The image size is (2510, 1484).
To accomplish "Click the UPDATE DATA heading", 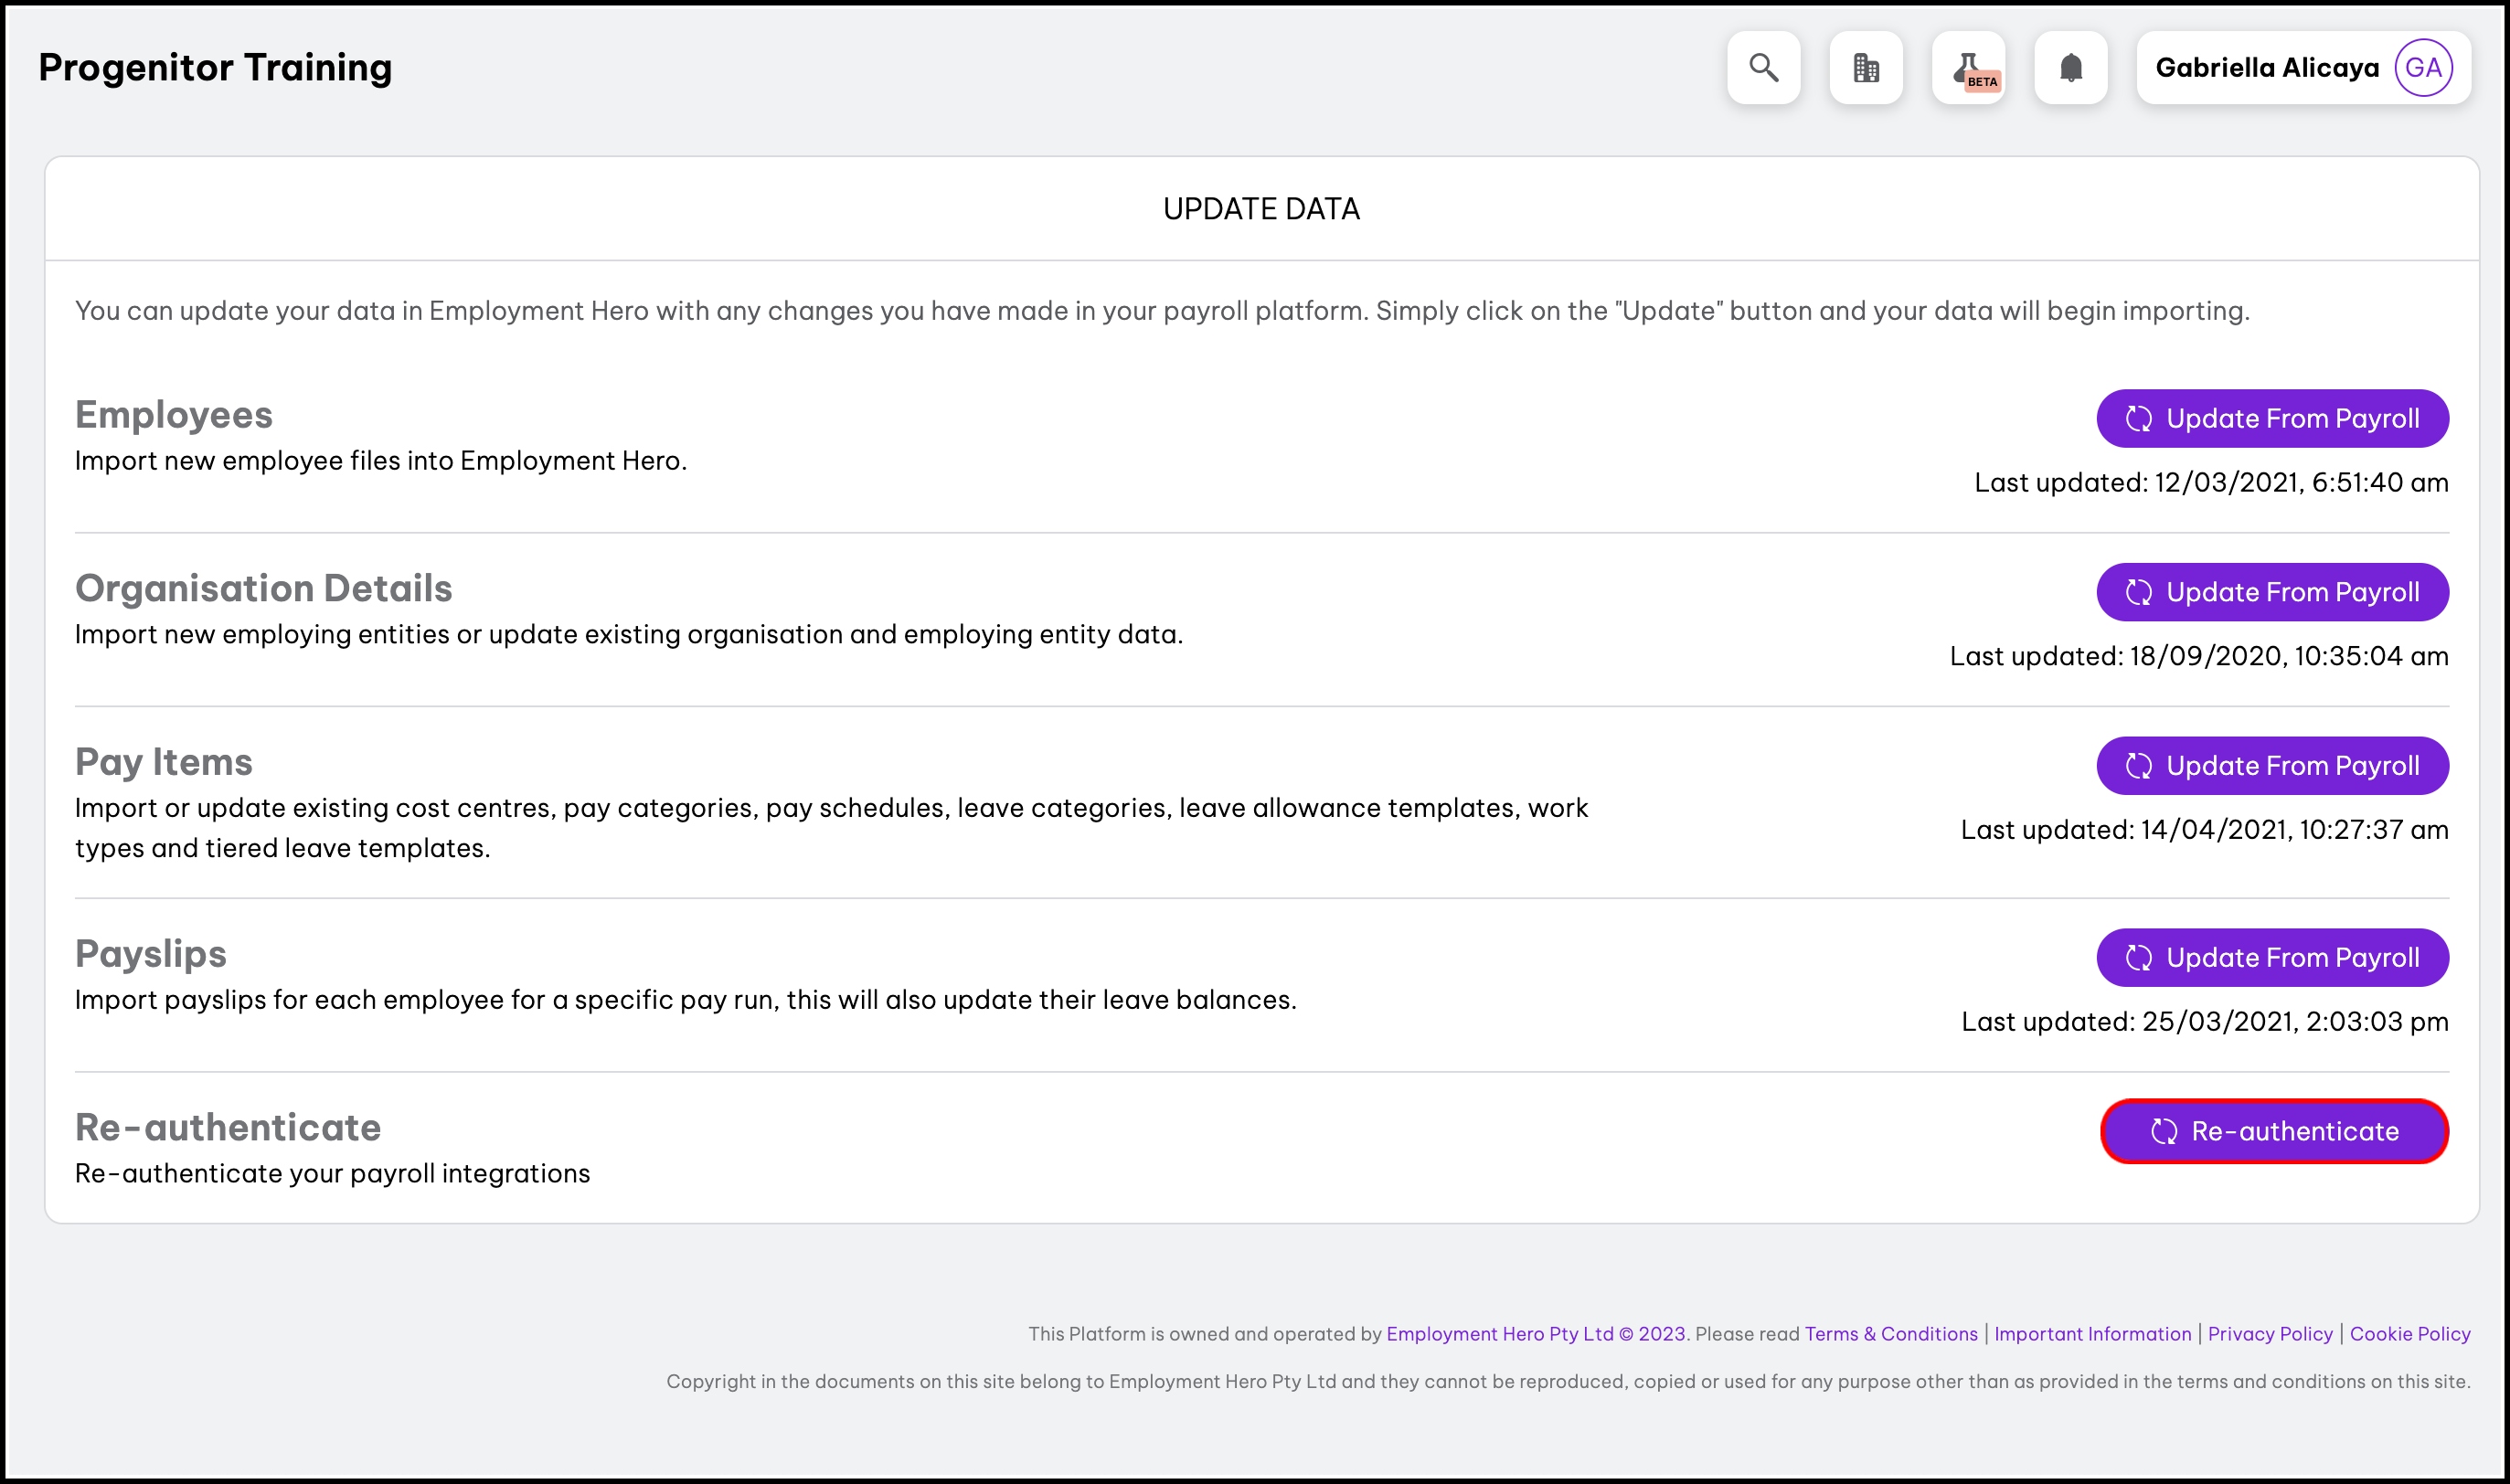I will pos(1261,209).
